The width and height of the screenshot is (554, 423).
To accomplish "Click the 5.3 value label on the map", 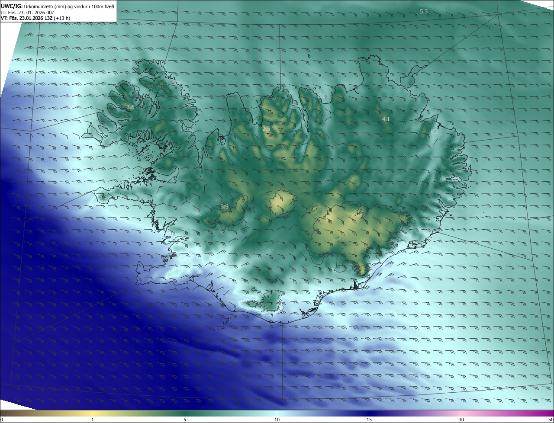I will coord(424,11).
